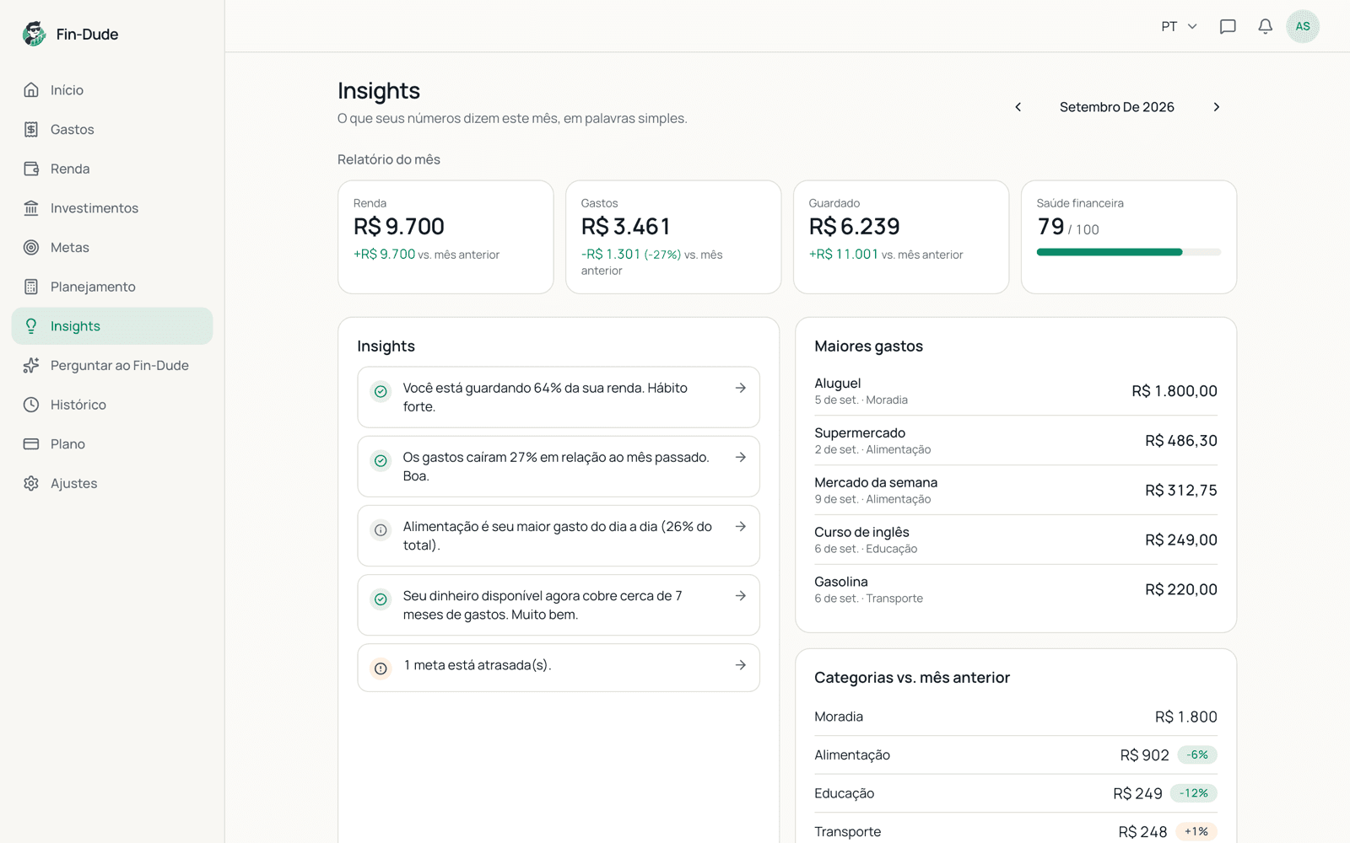This screenshot has height=843, width=1350.
Task: Click the Insights lightbulb icon
Action: click(x=31, y=326)
